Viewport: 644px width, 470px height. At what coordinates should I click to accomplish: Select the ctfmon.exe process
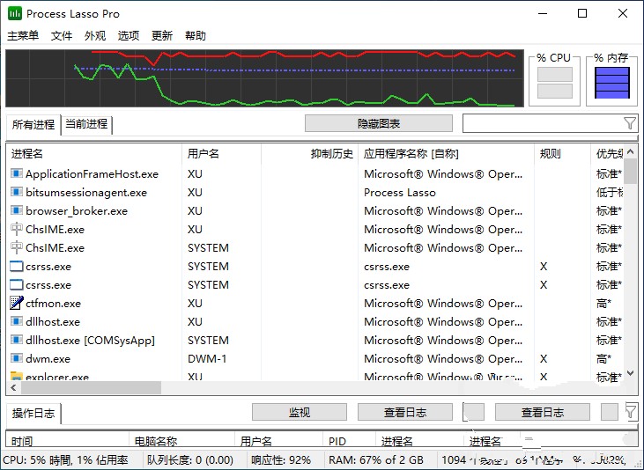[x=53, y=304]
